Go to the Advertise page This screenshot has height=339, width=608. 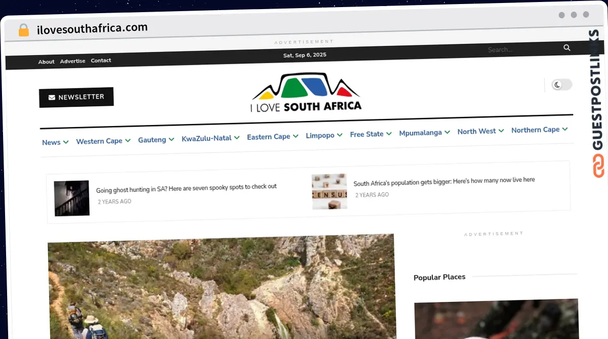(x=72, y=61)
